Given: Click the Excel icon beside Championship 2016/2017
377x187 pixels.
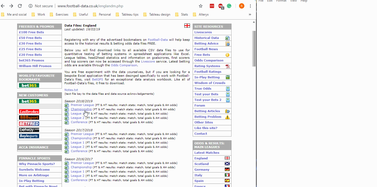Looking at the screenshot, I should click(x=67, y=167).
